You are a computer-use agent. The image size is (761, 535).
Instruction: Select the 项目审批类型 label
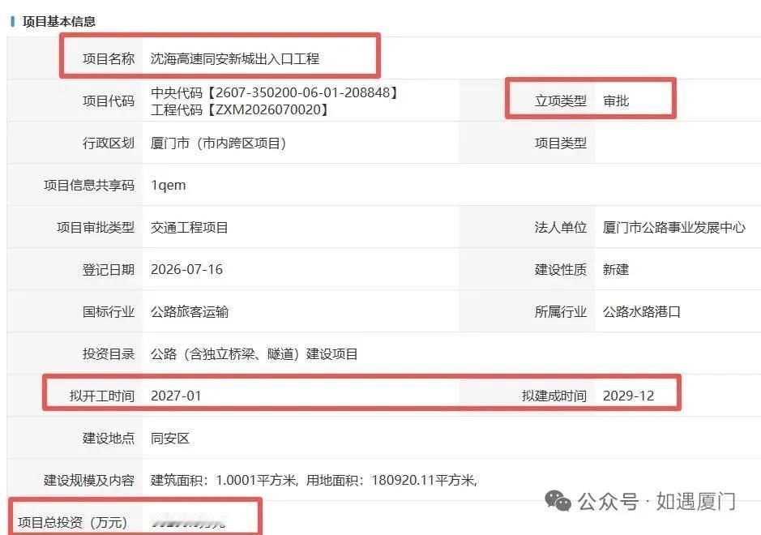point(96,228)
